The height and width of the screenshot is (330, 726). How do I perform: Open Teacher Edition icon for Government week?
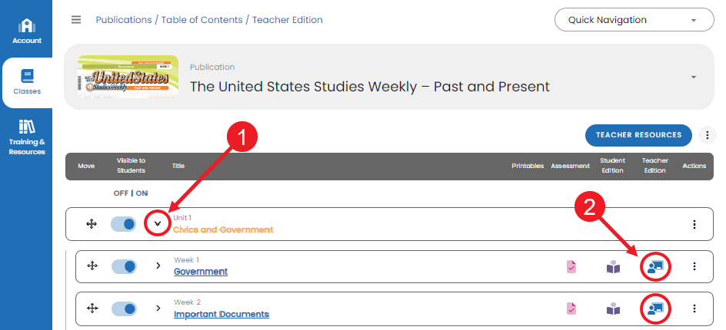pyautogui.click(x=655, y=266)
